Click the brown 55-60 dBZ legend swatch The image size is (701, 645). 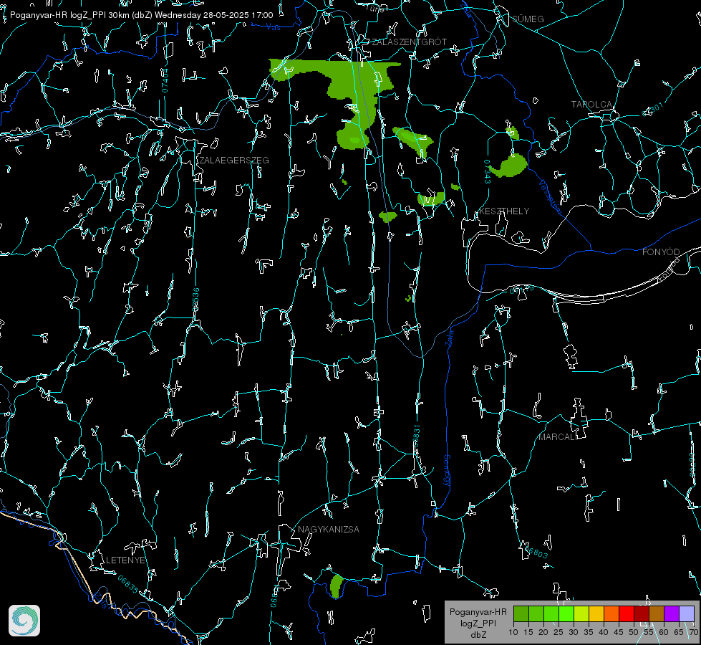coord(657,613)
